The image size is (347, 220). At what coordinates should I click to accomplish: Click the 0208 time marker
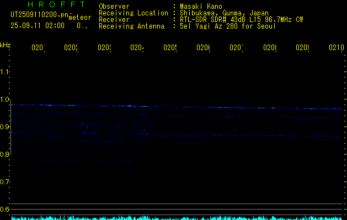click(x=270, y=47)
